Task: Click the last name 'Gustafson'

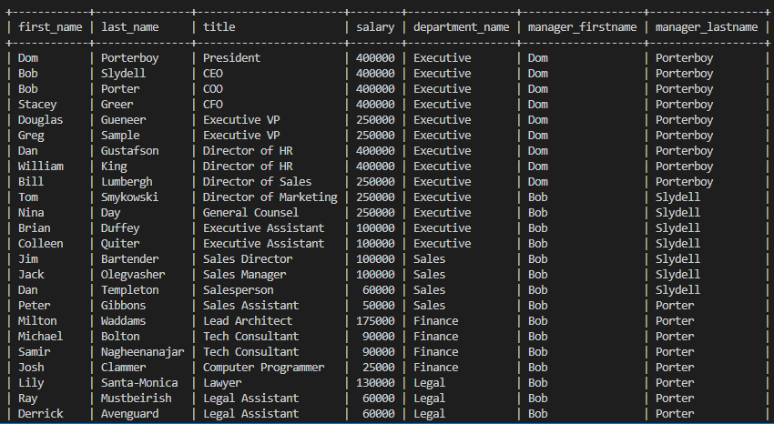Action: [x=130, y=151]
